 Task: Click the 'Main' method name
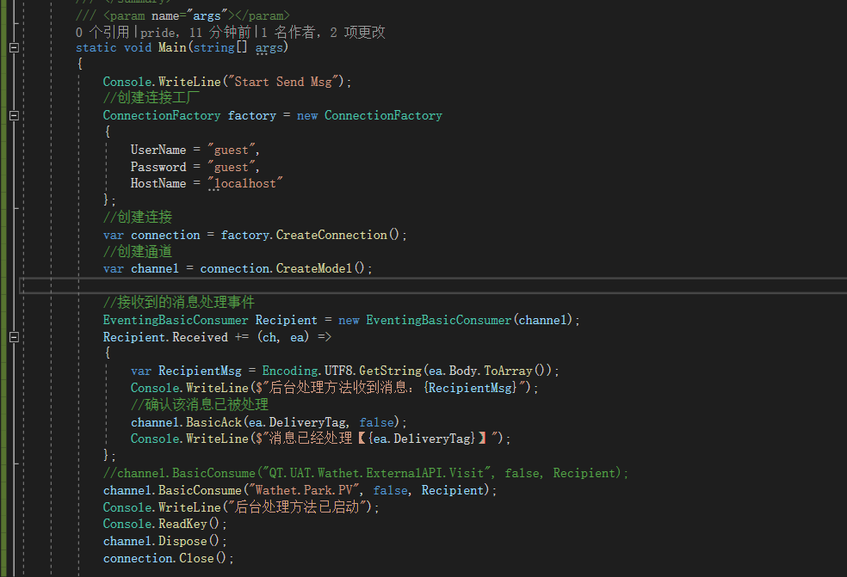172,47
